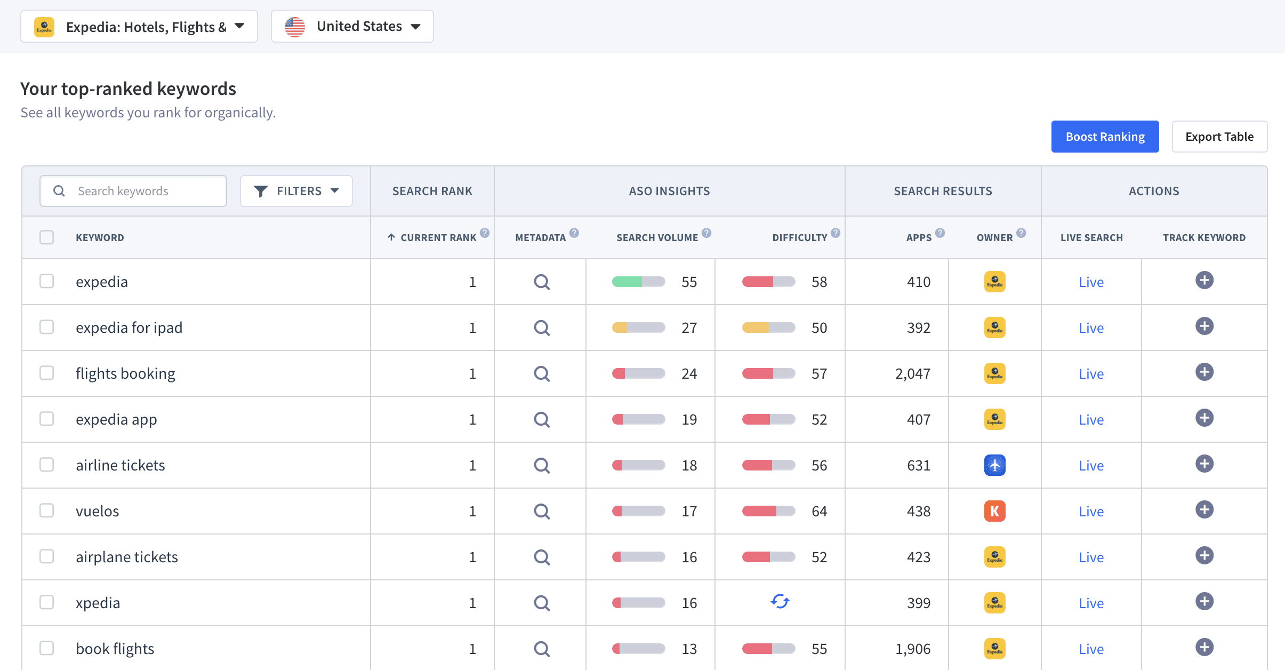The width and height of the screenshot is (1285, 670).
Task: Toggle the select-all keywords checkbox
Action: click(x=47, y=237)
